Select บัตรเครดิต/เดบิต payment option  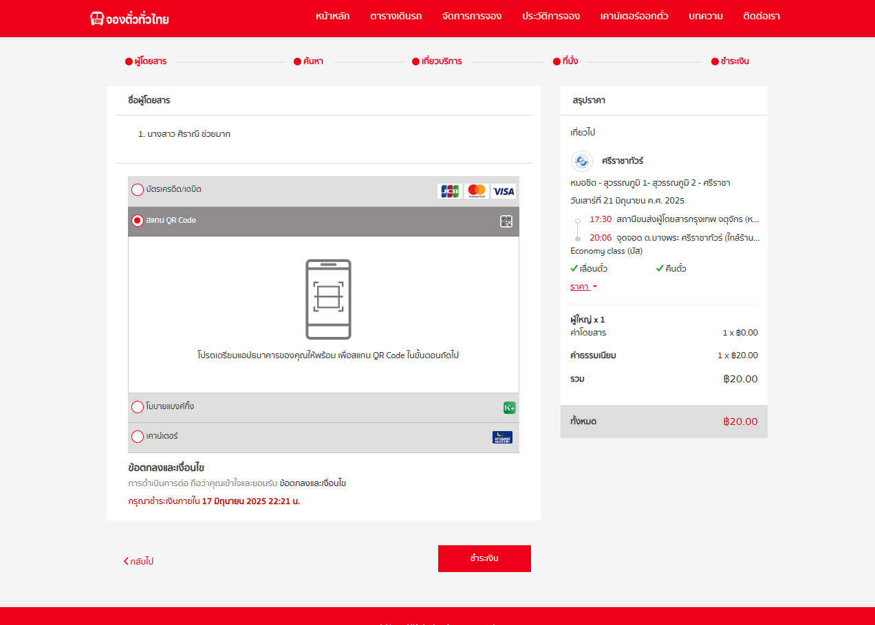[x=138, y=190]
